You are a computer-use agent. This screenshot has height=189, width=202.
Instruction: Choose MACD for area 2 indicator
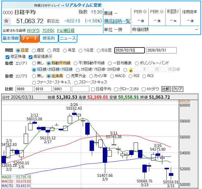click(112, 76)
